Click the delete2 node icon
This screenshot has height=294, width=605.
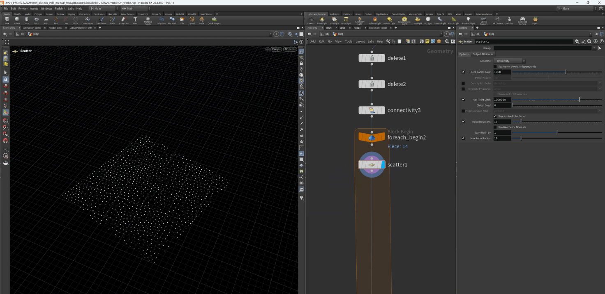372,84
